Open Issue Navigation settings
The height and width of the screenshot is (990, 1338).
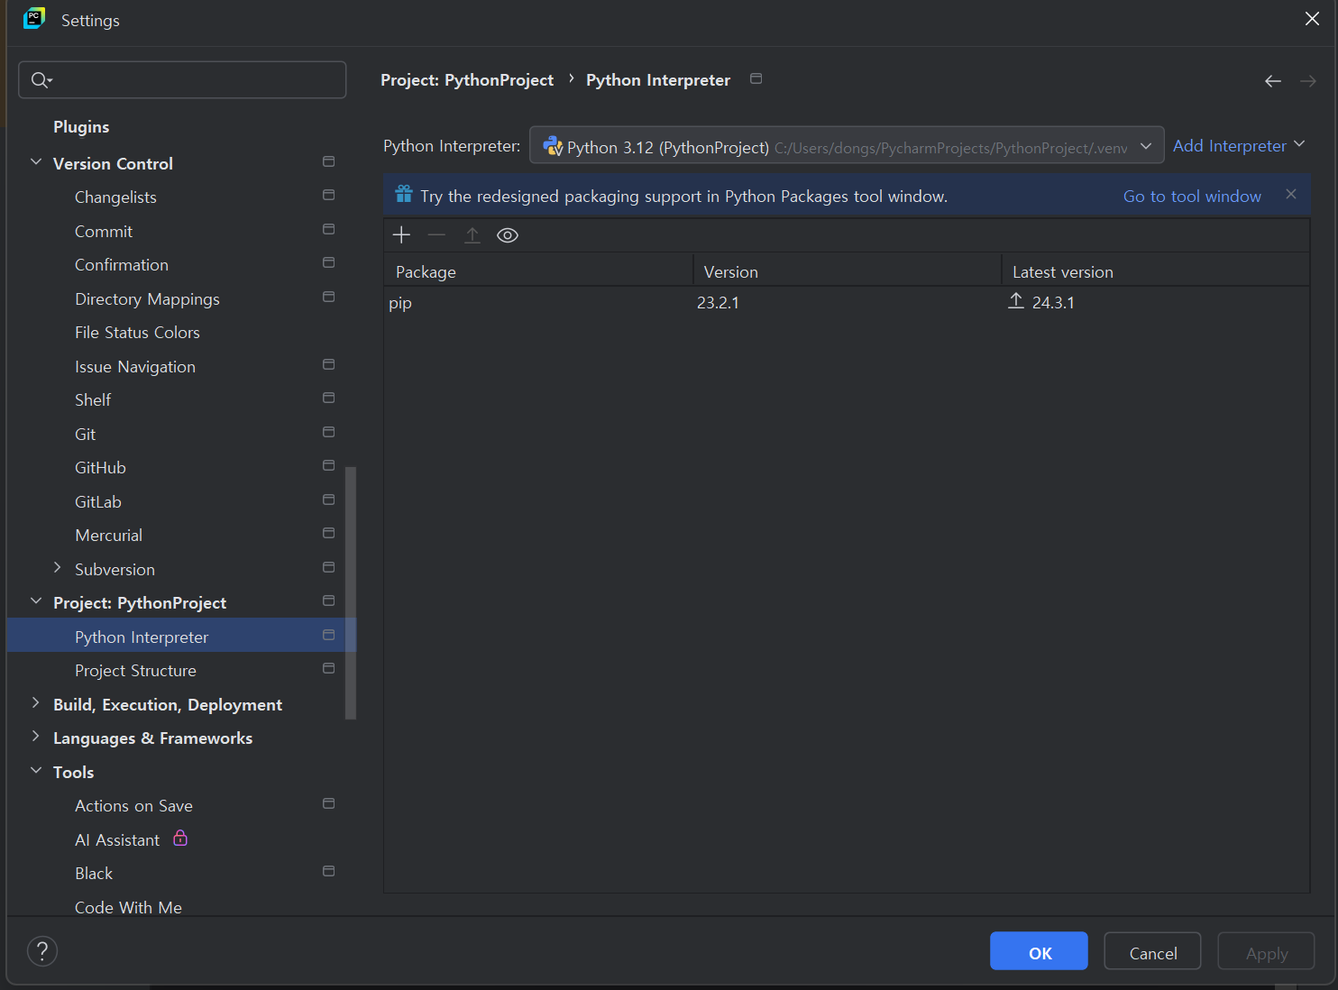click(135, 367)
